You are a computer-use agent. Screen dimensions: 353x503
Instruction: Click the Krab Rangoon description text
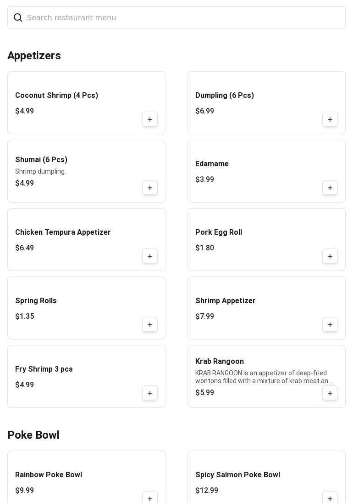[x=264, y=377]
